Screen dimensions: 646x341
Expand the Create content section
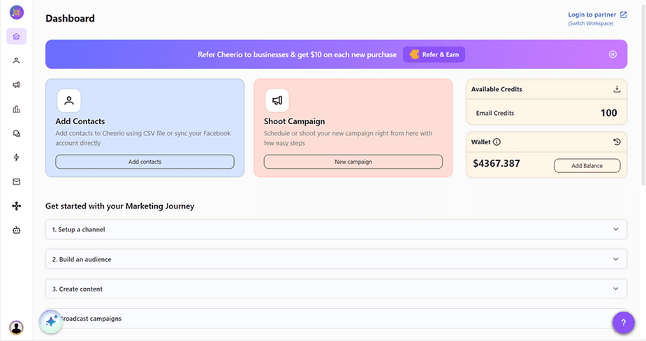point(336,289)
